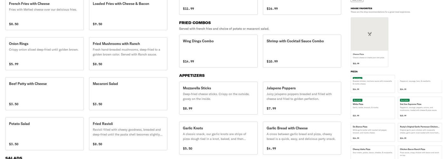The image size is (445, 159).
Task: Open the Mozzarella Sticks appetizer
Action: point(218,98)
